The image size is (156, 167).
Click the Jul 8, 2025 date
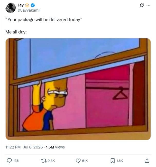33,147
